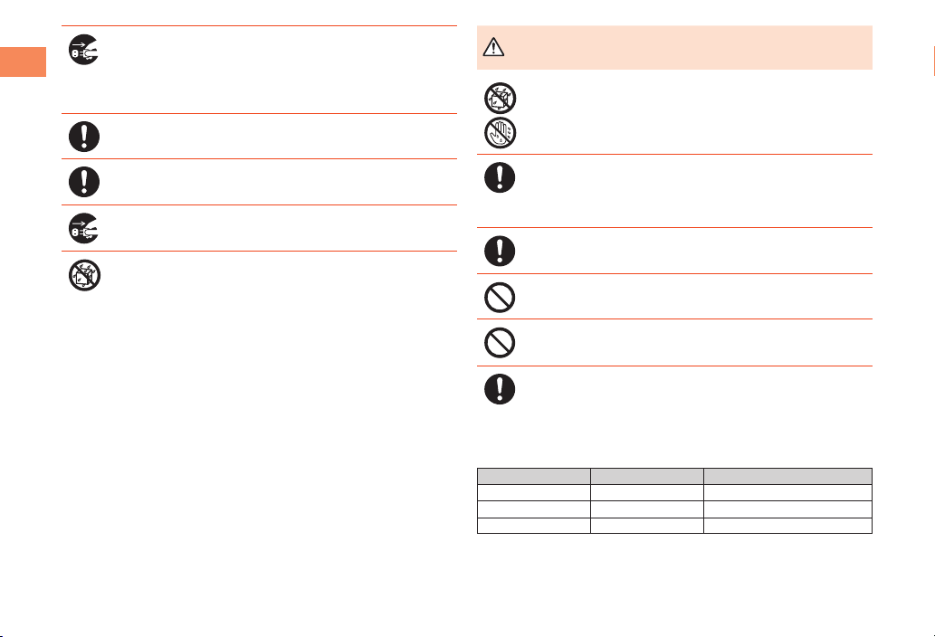Image resolution: width=935 pixels, height=637 pixels.
Task: Click the last row's first cell in the table
Action: click(x=534, y=526)
